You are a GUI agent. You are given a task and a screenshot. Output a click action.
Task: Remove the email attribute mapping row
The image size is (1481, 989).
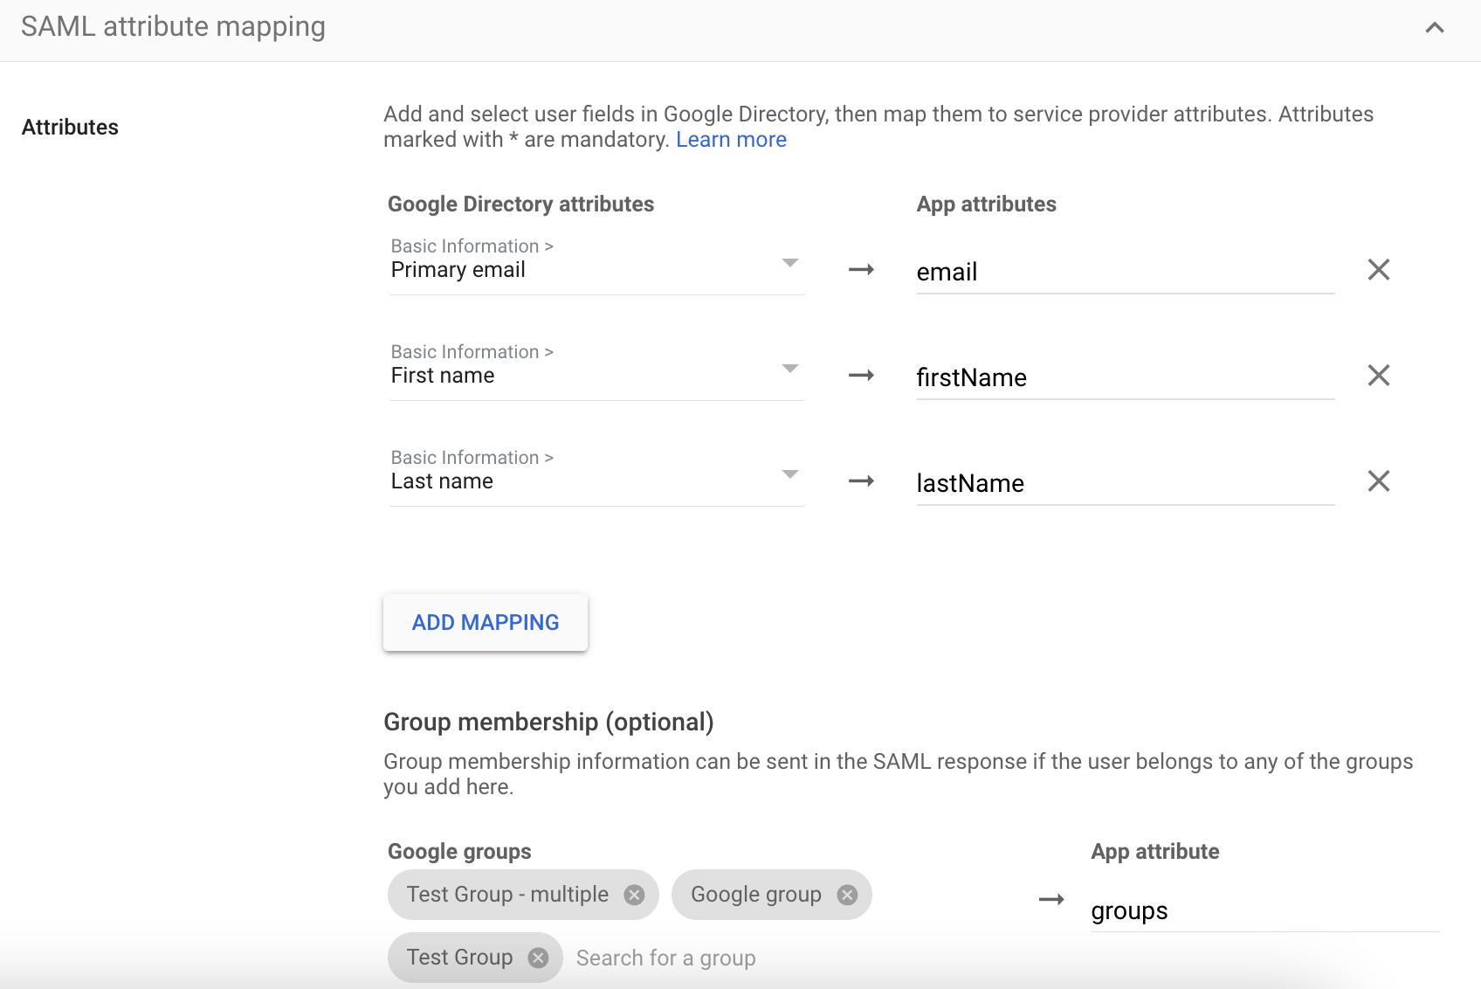click(1378, 270)
